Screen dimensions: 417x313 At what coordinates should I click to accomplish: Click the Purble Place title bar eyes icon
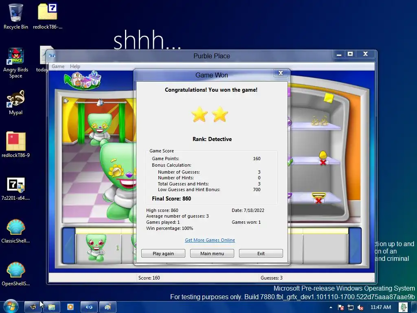52,55
